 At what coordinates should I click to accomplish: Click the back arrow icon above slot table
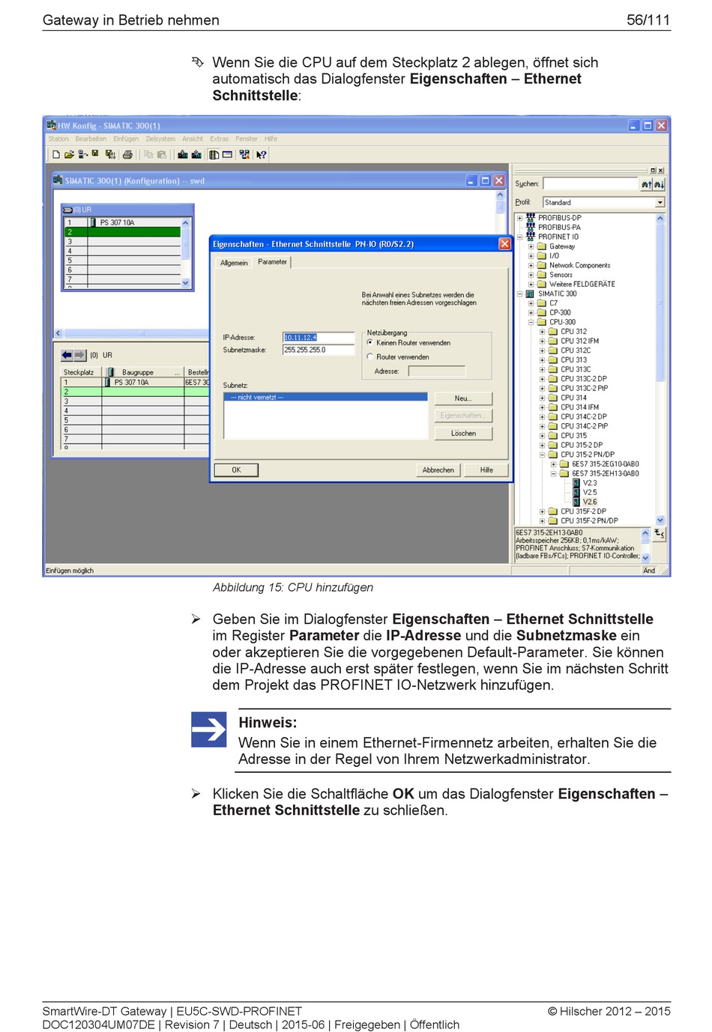[67, 355]
